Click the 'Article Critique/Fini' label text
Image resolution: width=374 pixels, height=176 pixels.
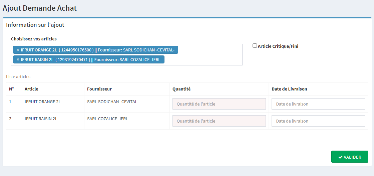coord(278,46)
